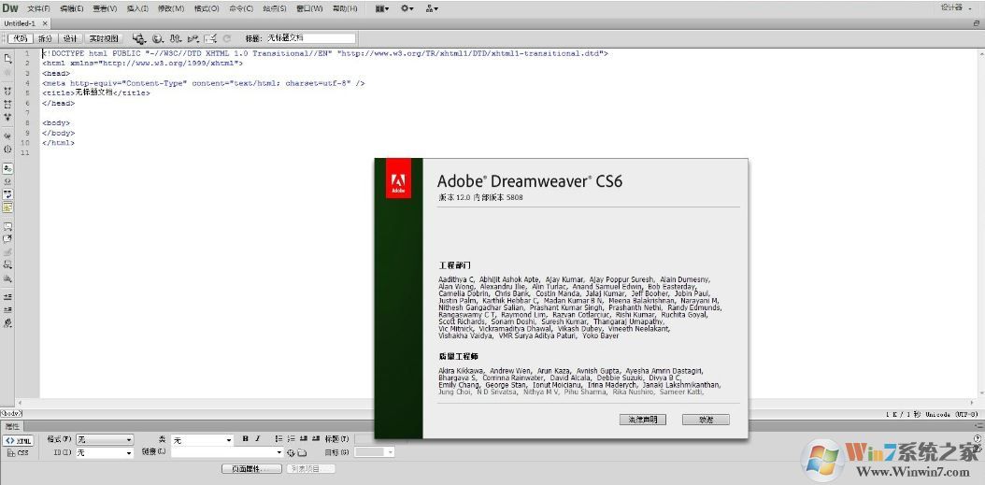Open Multiscreen preview icon in document toolbar
The height and width of the screenshot is (485, 985).
pos(139,38)
